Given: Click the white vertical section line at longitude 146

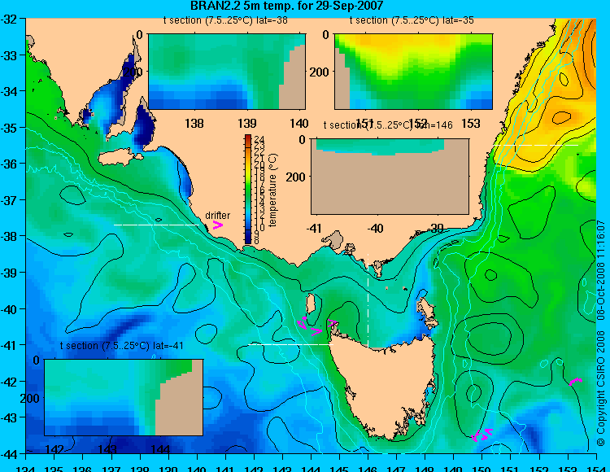Looking at the screenshot, I should click(x=368, y=299).
